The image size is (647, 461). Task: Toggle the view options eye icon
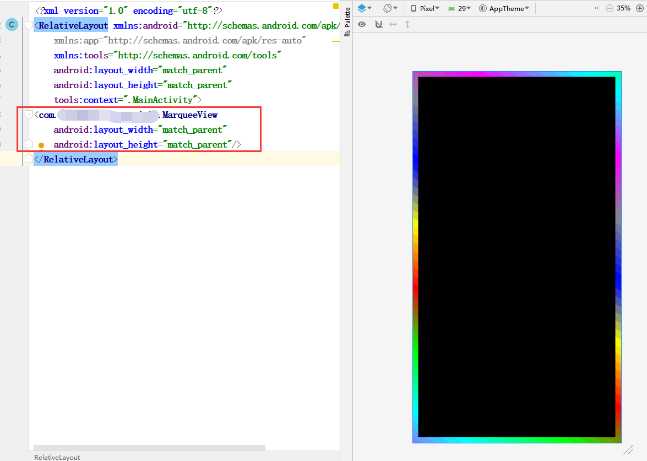tap(362, 24)
